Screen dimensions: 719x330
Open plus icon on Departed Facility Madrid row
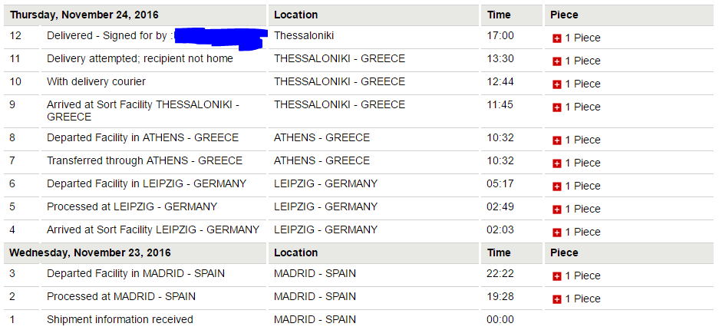tap(556, 276)
